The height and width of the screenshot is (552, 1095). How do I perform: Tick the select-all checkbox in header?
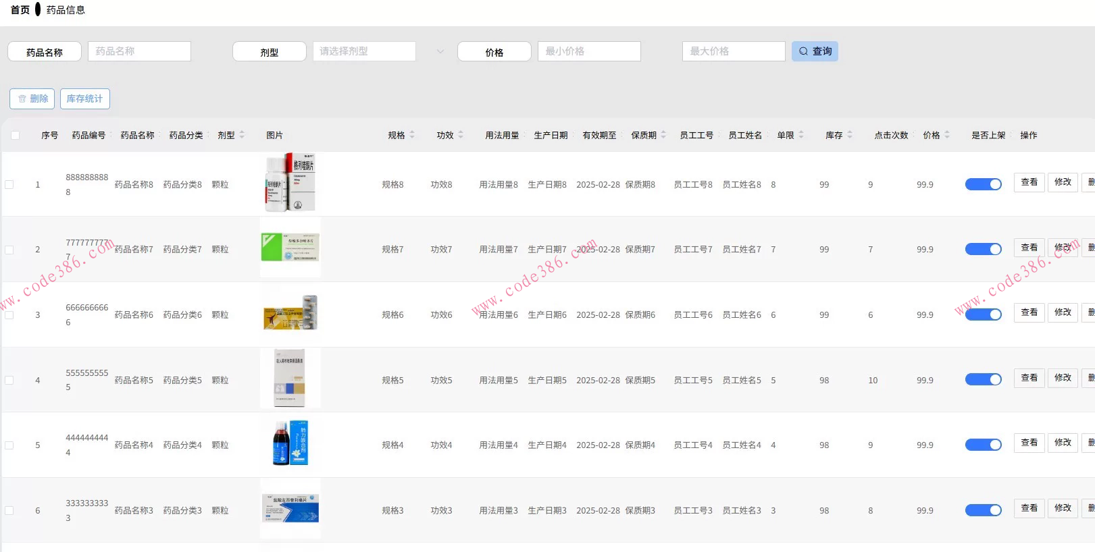(x=15, y=135)
